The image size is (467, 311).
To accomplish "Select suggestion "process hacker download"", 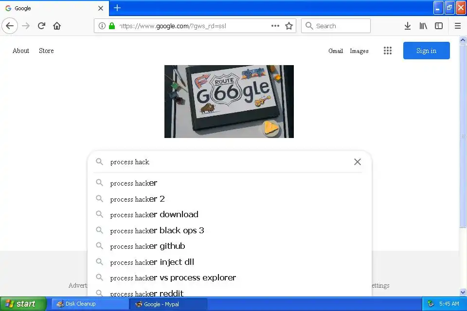I will tap(229, 214).
